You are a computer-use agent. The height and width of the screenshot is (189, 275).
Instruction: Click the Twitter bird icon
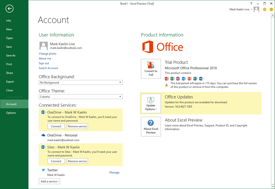(x=43, y=170)
